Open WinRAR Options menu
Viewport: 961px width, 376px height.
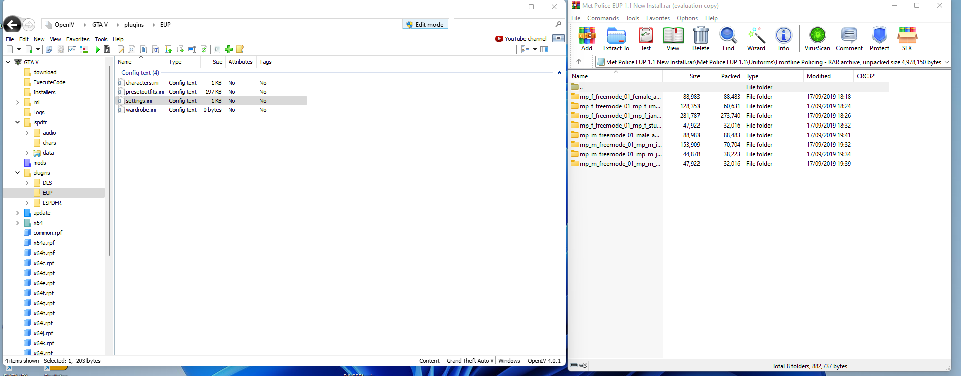click(687, 18)
